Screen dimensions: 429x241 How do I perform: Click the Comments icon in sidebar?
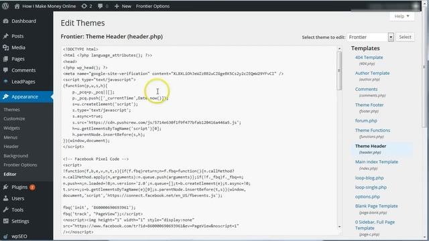point(6,70)
